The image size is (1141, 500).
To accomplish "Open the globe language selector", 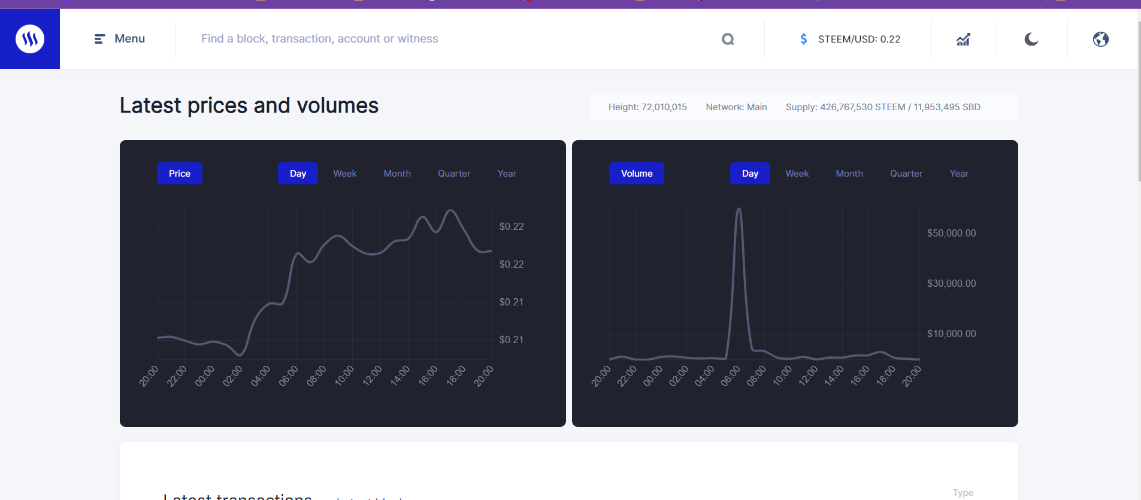I will coord(1101,40).
